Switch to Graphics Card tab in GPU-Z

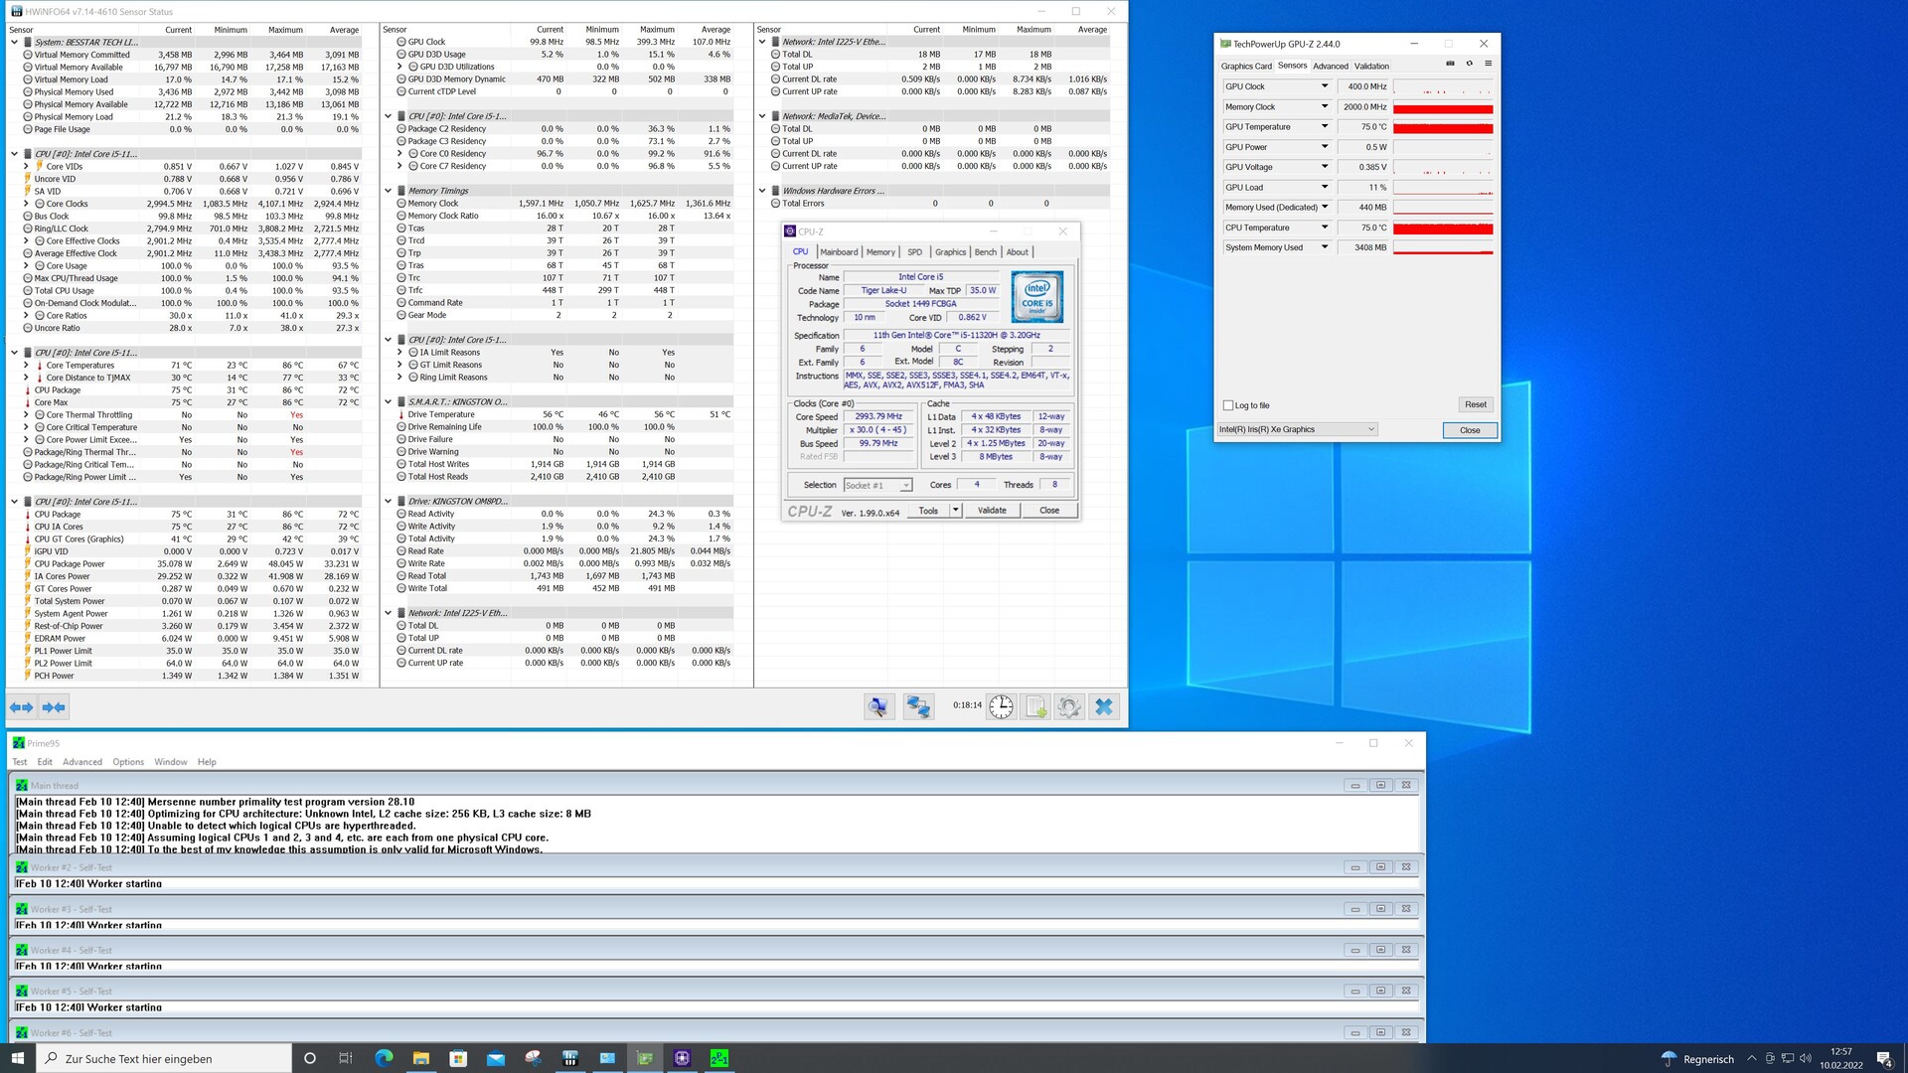[1245, 67]
